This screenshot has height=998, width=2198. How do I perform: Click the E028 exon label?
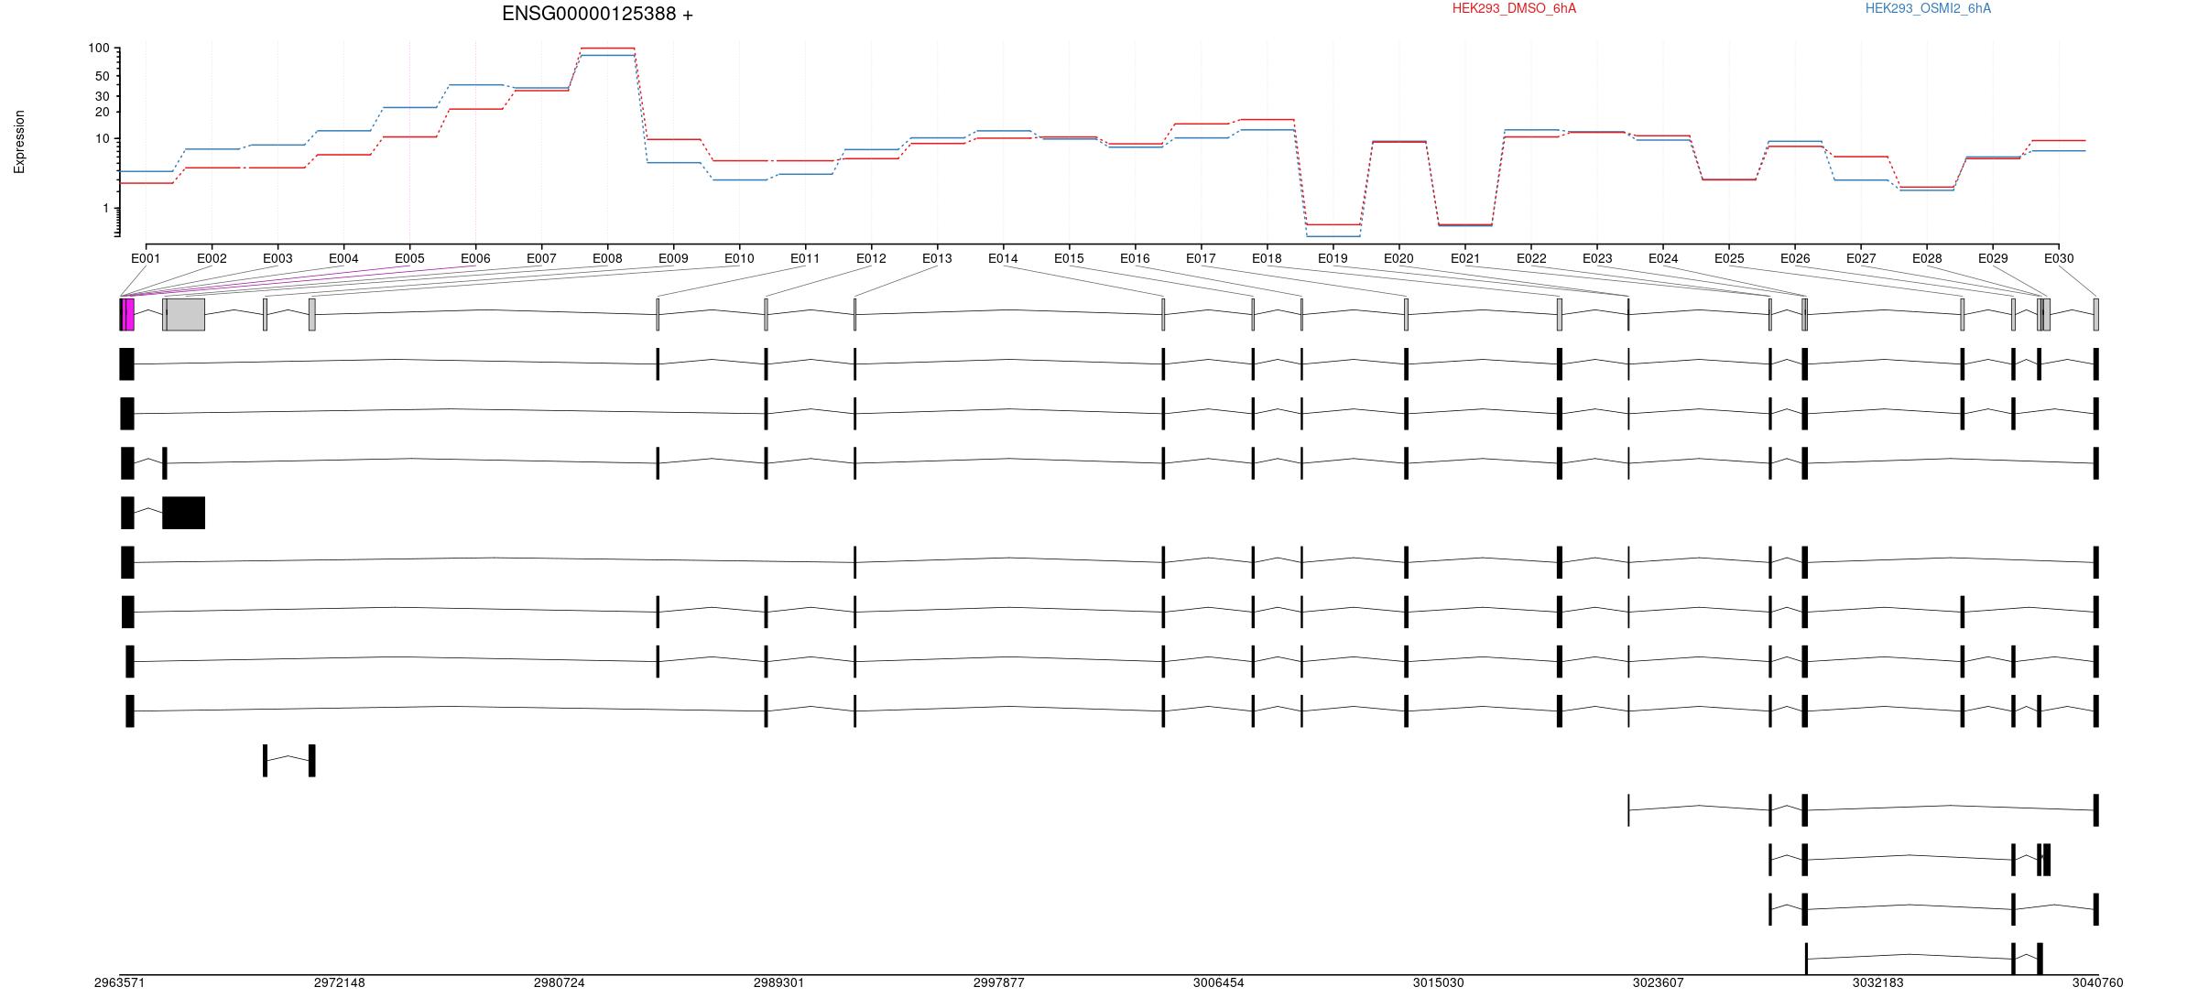point(1927,258)
